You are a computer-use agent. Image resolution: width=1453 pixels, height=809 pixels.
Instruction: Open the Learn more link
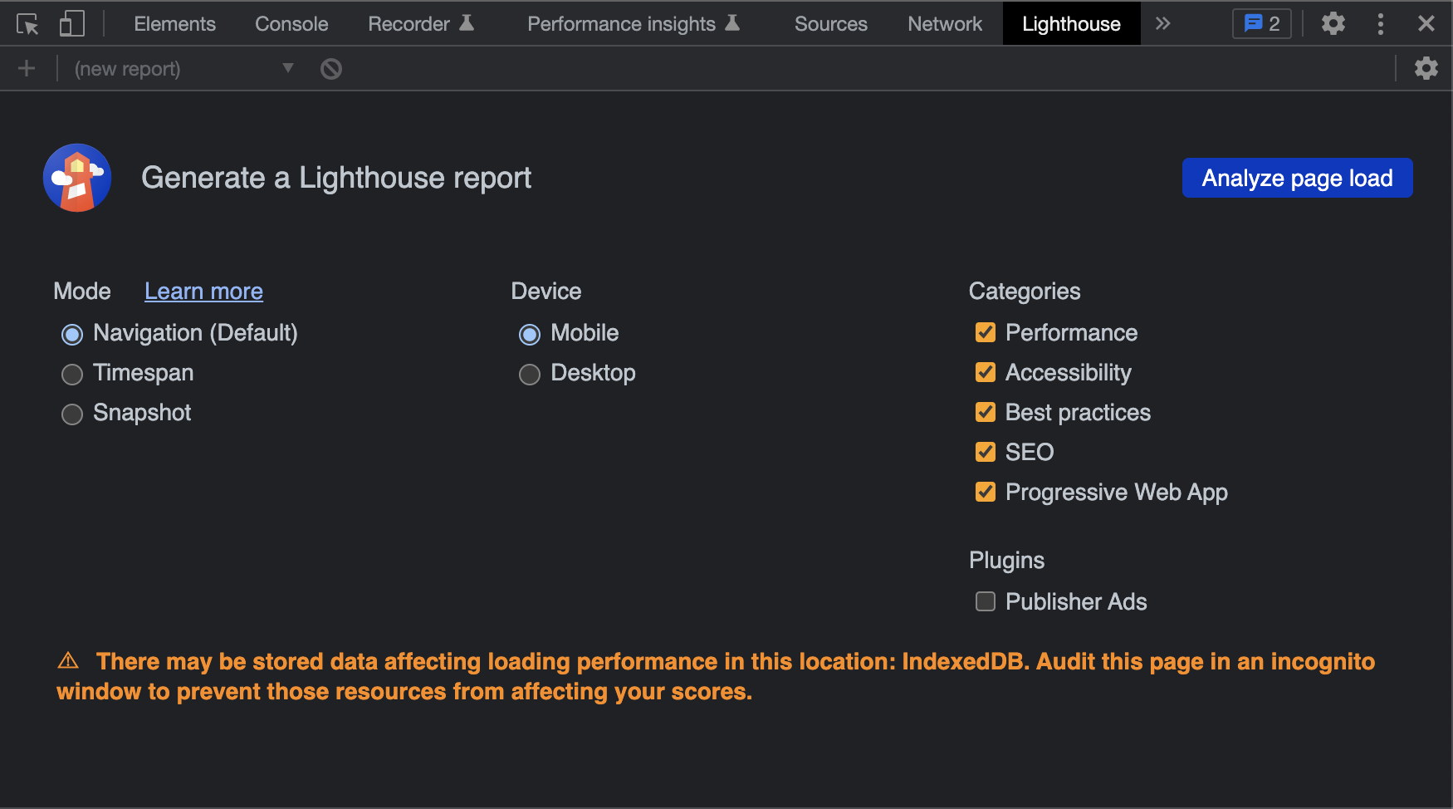pos(203,292)
